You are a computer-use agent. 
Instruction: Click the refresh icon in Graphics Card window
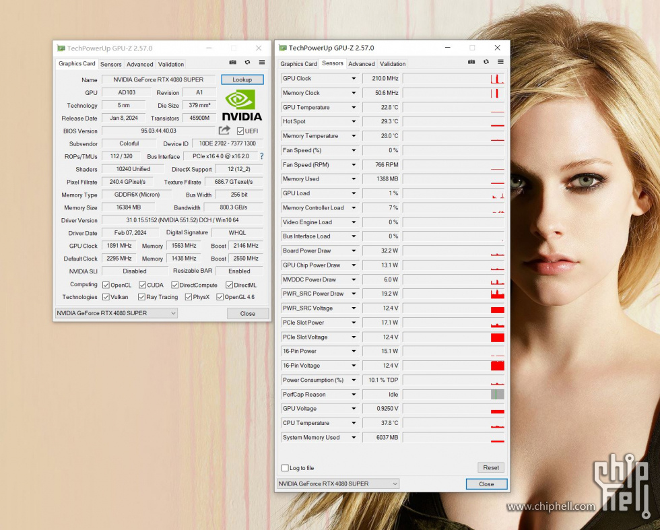coord(248,63)
